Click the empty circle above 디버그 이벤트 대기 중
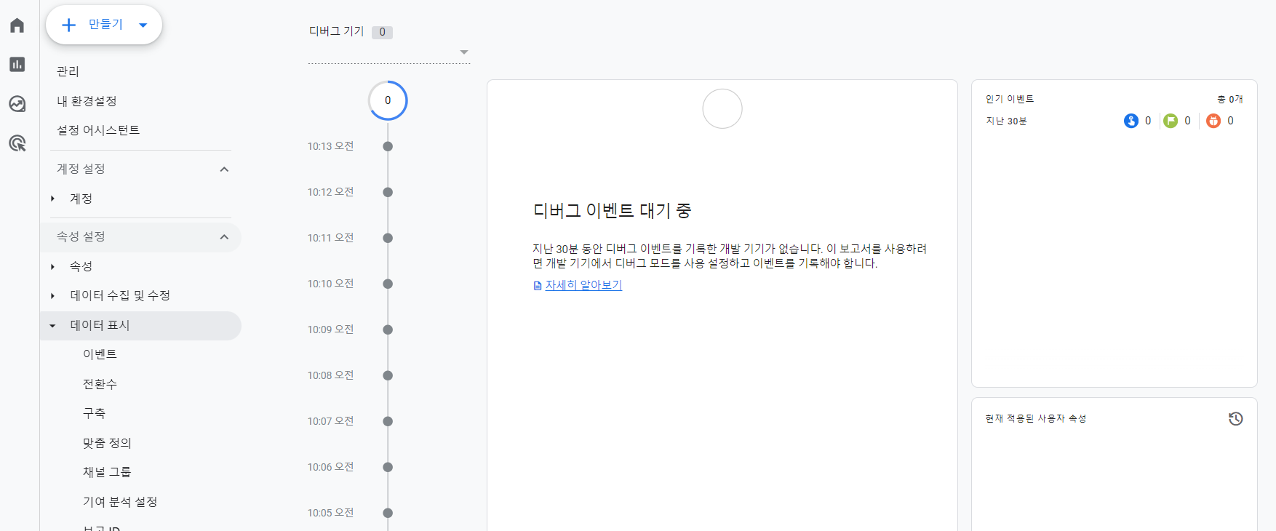The image size is (1276, 531). pyautogui.click(x=722, y=109)
